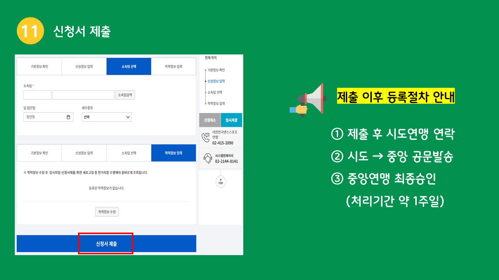Click the 소속팀검색 button
The height and width of the screenshot is (280, 499).
tap(125, 95)
